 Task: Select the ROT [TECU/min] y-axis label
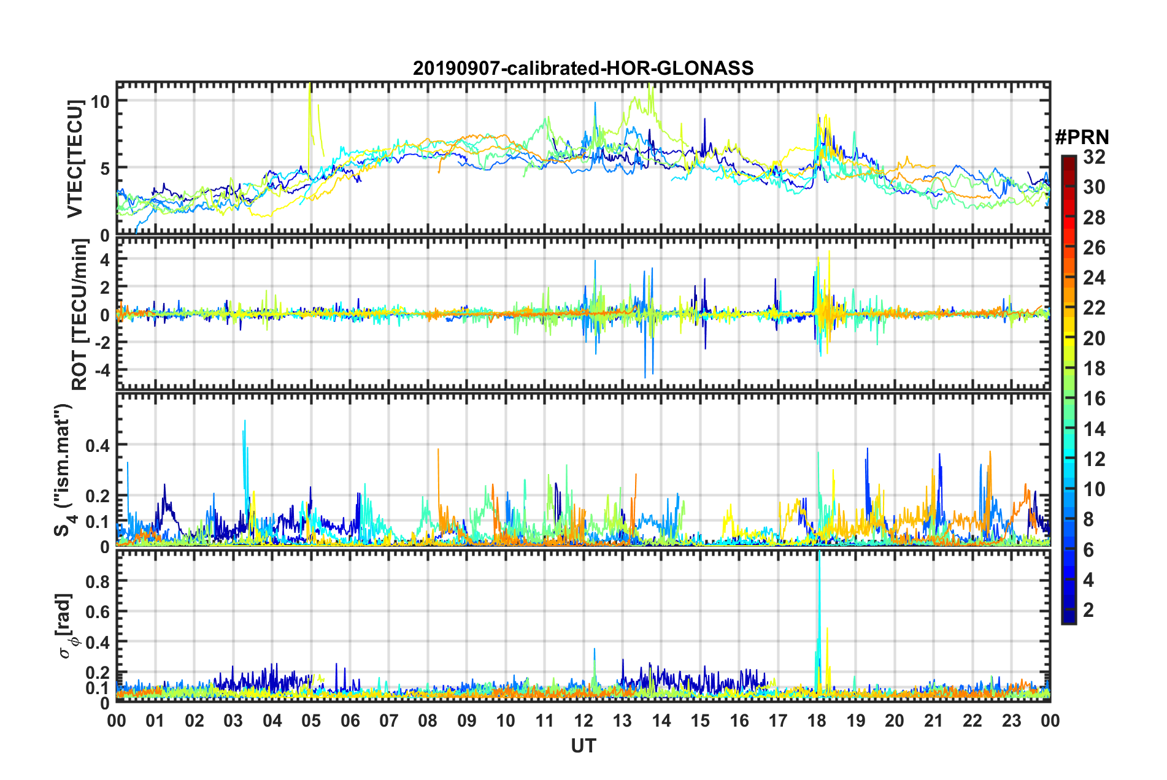(x=80, y=315)
